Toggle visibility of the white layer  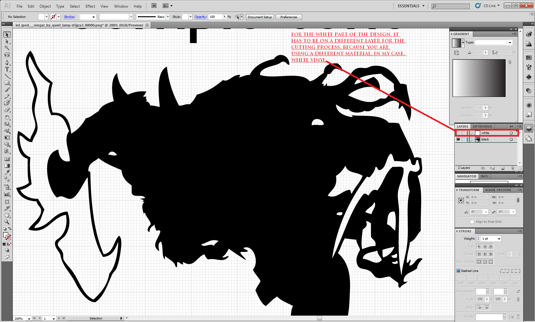[458, 133]
